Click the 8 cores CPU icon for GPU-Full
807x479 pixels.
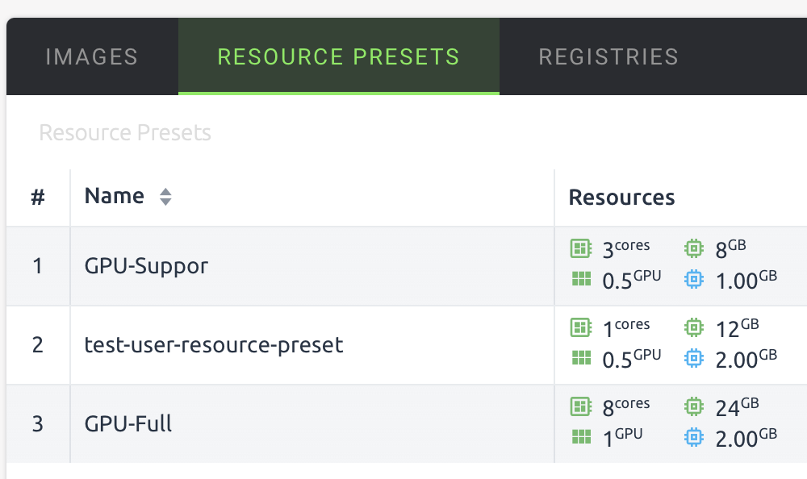(580, 406)
